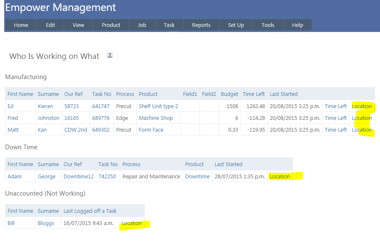Open the Home menu
This screenshot has height=241, width=380.
(x=21, y=25)
